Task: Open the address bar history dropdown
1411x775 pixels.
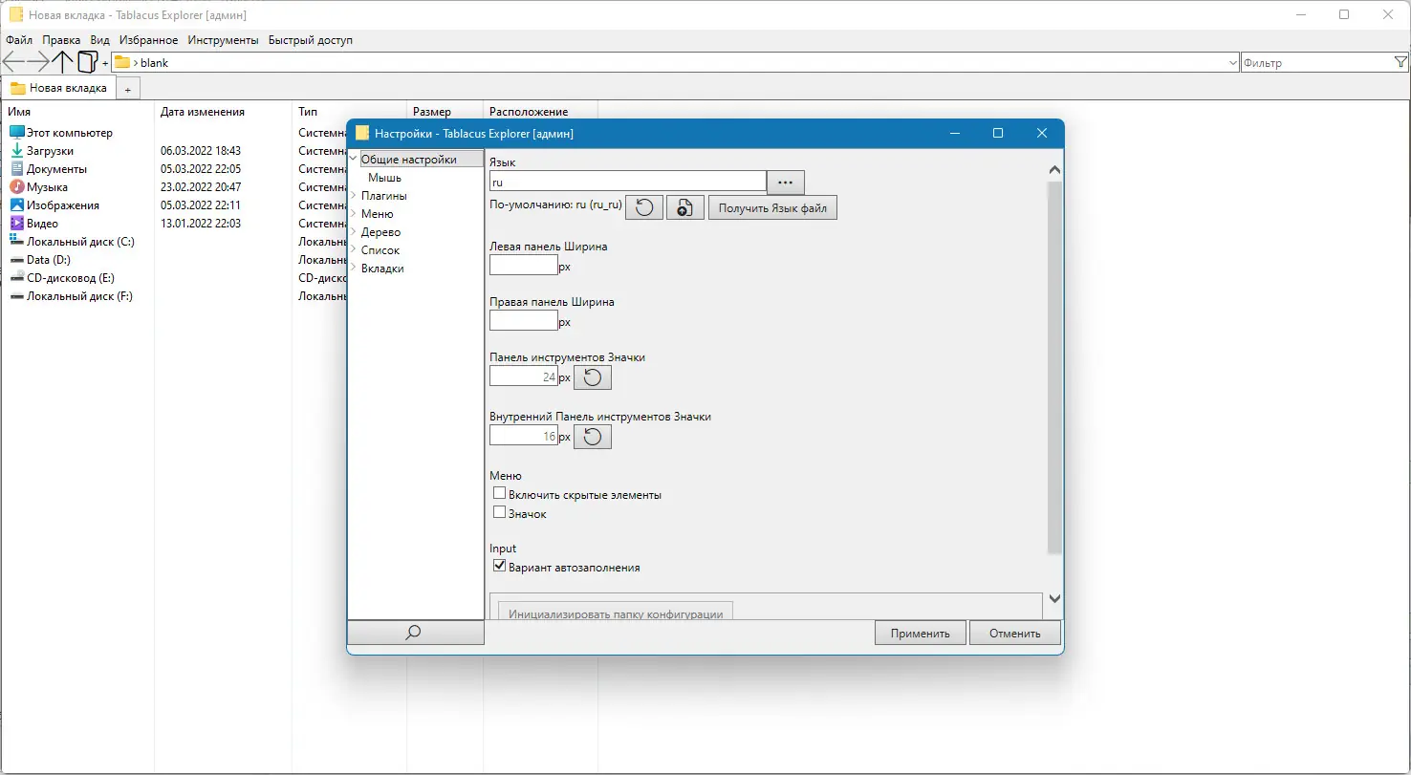Action: tap(1232, 63)
